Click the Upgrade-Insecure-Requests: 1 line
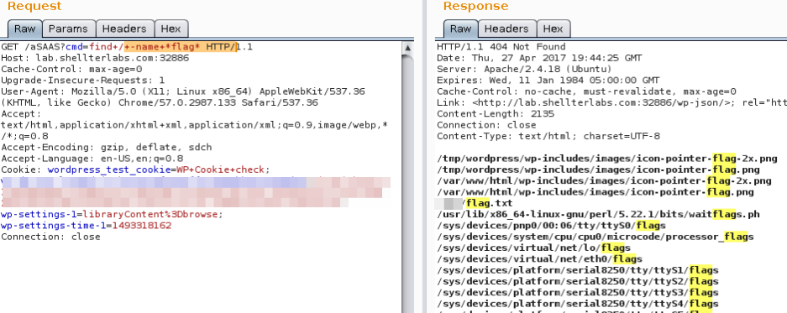Image resolution: width=787 pixels, height=313 pixels. [x=83, y=81]
